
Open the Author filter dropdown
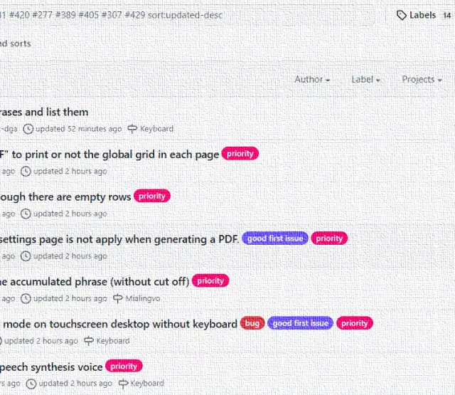pos(312,80)
